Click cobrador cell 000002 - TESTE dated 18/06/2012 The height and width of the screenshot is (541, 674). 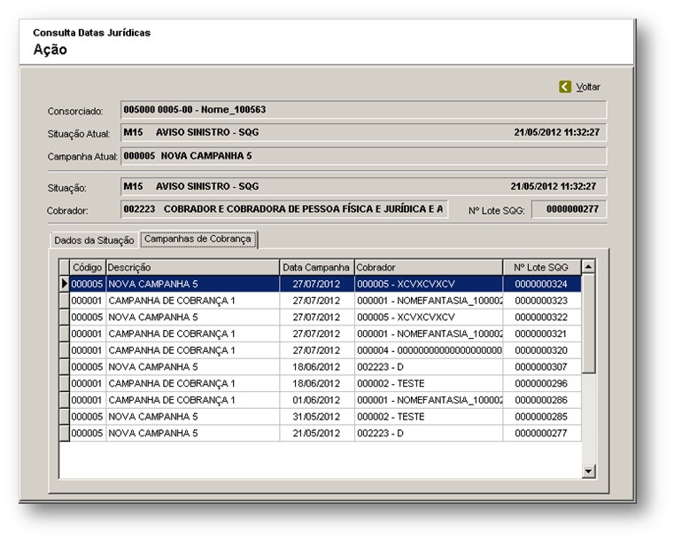click(x=429, y=383)
